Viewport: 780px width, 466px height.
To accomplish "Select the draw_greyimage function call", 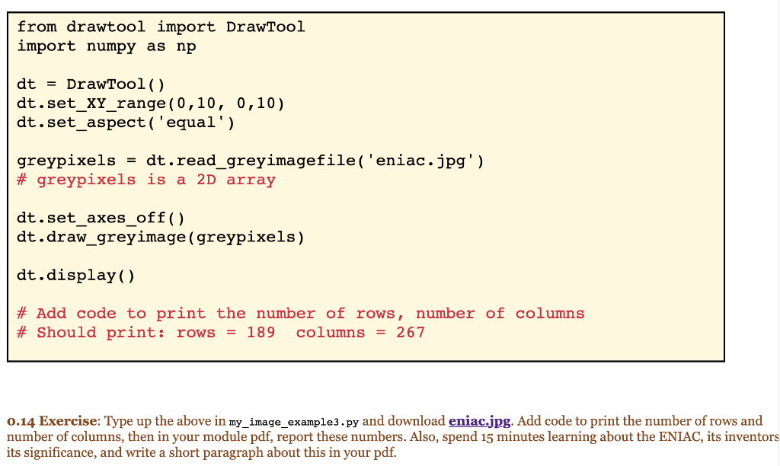I will pyautogui.click(x=161, y=237).
